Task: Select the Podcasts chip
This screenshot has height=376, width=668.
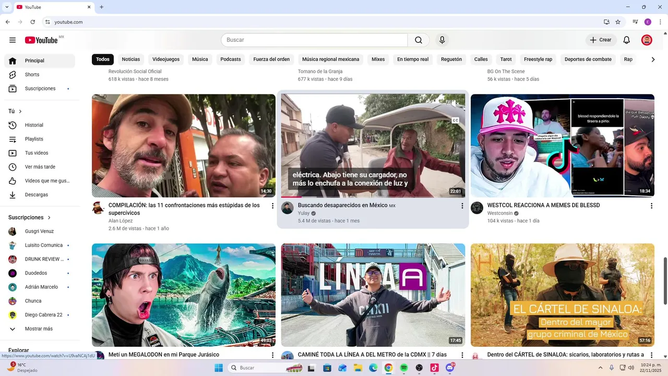Action: 231,60
